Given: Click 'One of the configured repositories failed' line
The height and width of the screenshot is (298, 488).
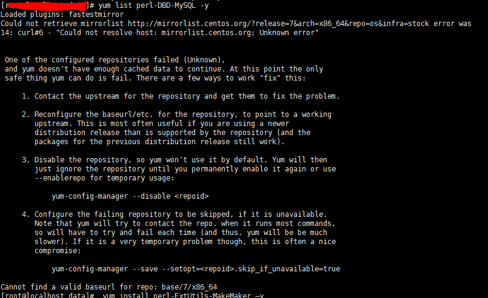Looking at the screenshot, I should pos(115,59).
